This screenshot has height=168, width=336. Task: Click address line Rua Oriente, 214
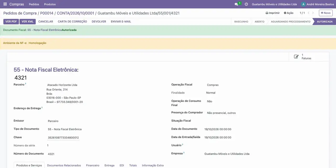click(57, 90)
